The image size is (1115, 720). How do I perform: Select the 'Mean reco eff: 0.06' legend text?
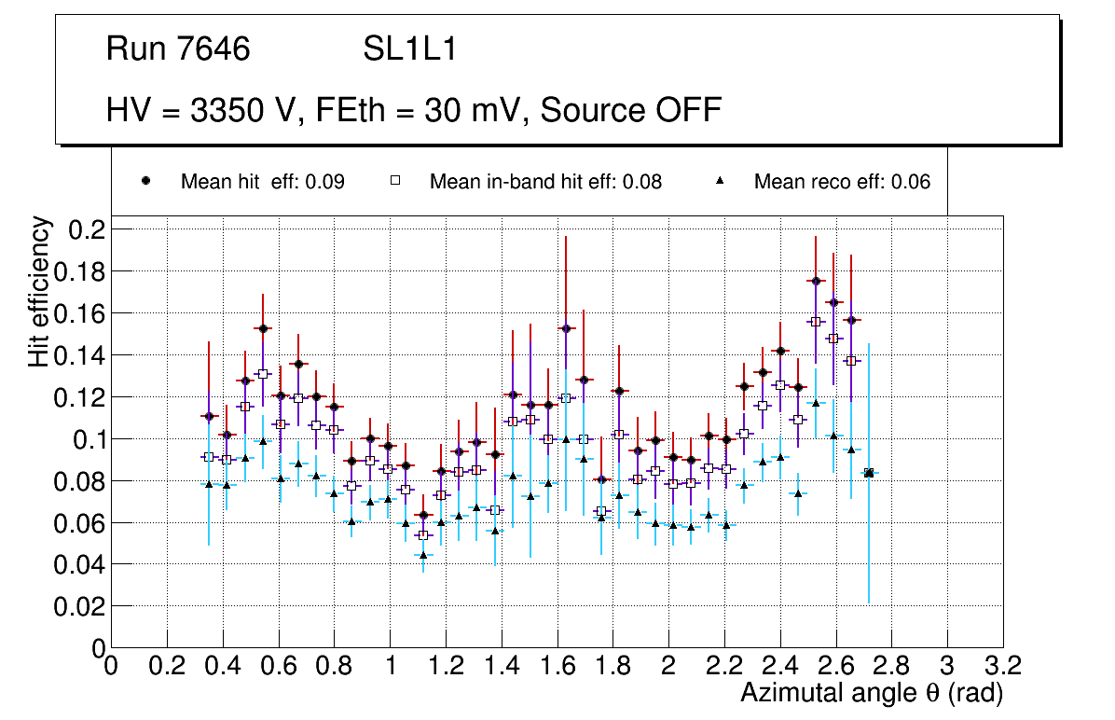(x=842, y=182)
